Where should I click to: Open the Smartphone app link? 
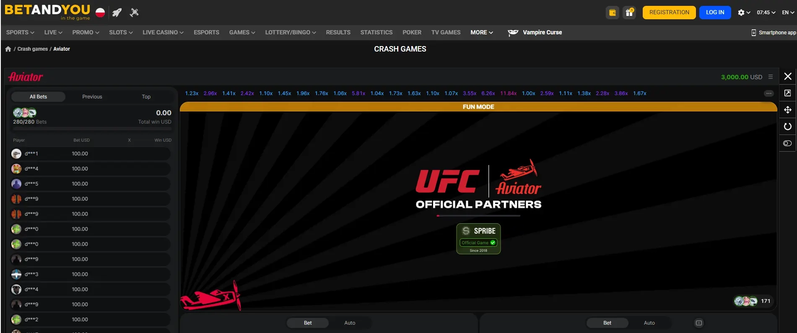pyautogui.click(x=777, y=33)
